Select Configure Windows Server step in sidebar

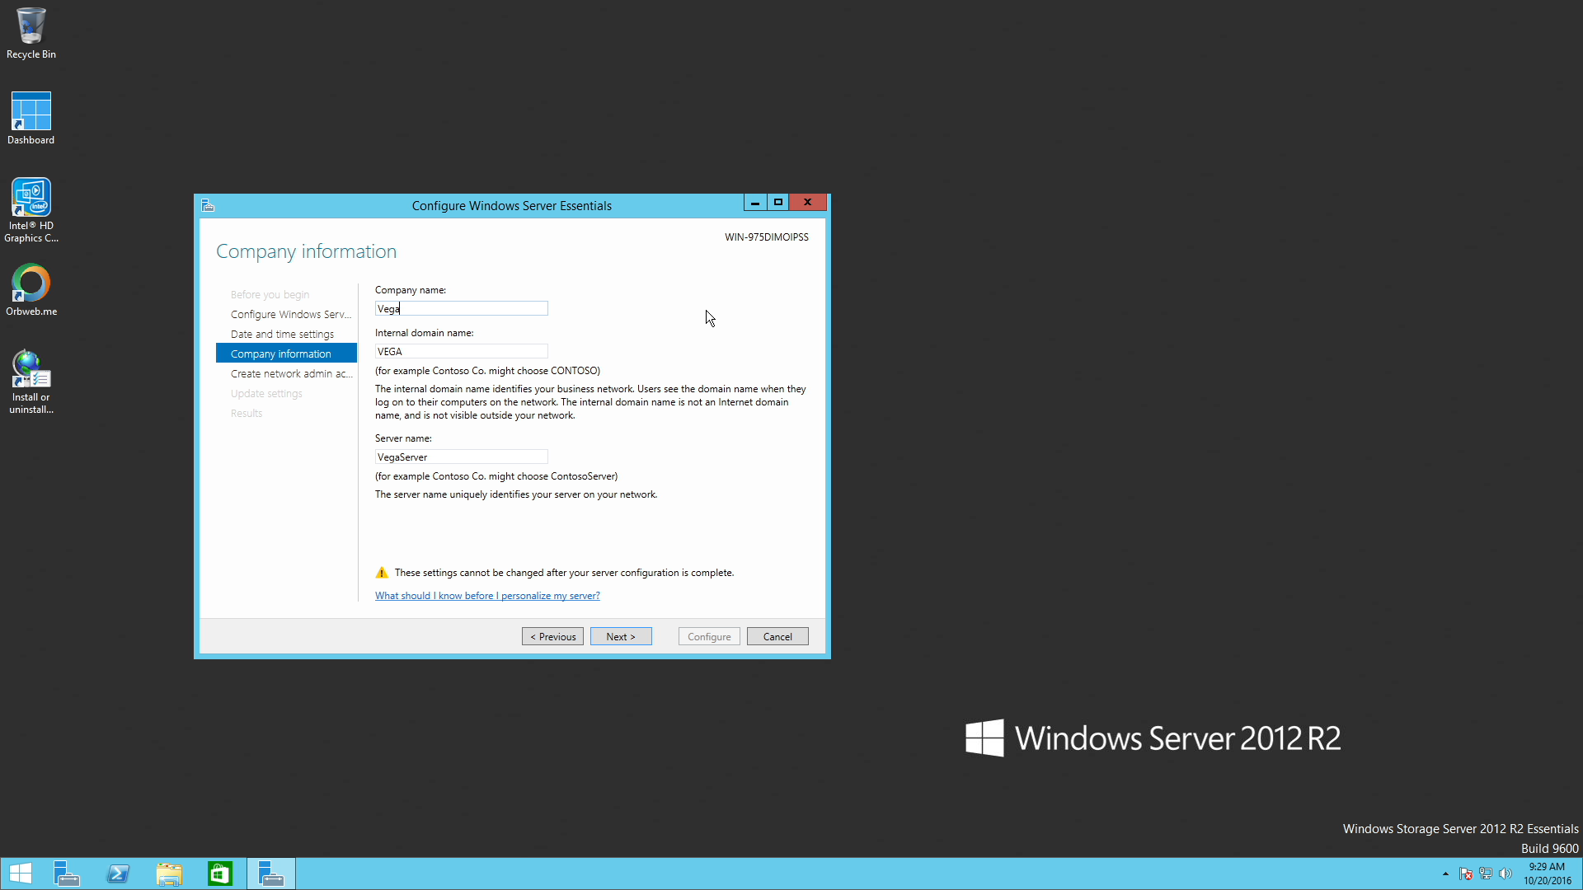(290, 314)
